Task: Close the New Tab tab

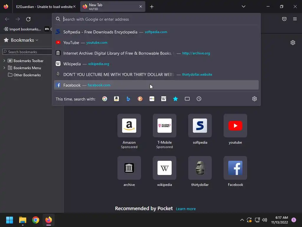Action: [141, 7]
